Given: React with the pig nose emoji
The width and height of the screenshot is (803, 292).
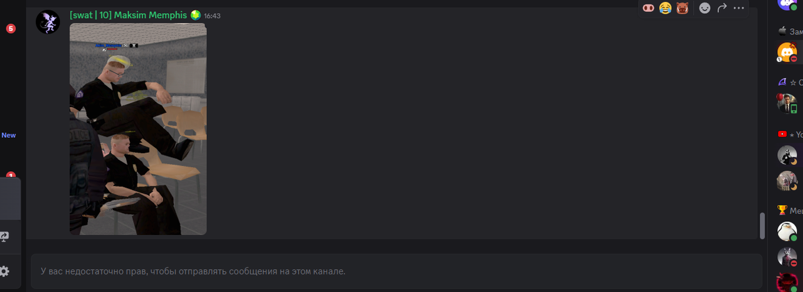Looking at the screenshot, I should (649, 8).
